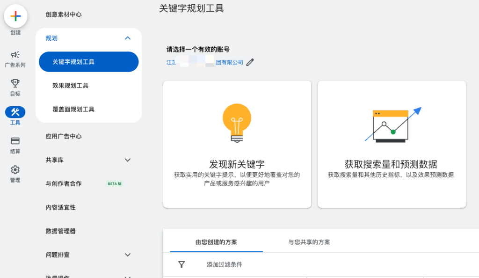Open 结算 using the card icon

pyautogui.click(x=15, y=140)
